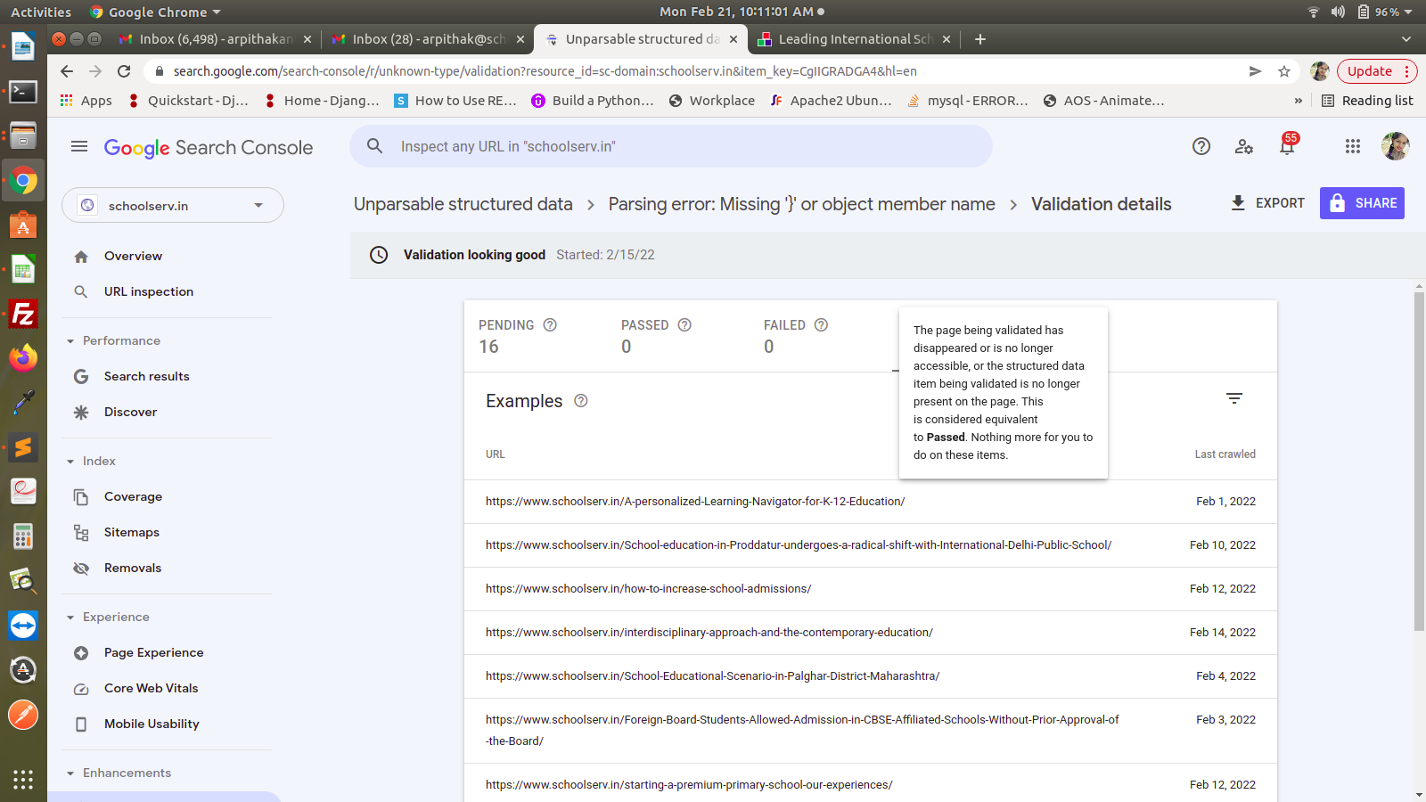
Task: Click the PASSED help icon
Action: (684, 325)
